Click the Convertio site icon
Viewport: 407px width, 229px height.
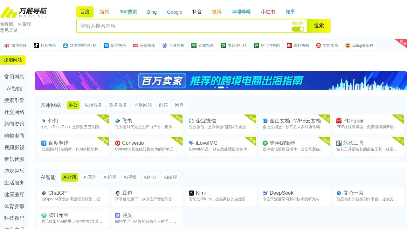point(118,143)
